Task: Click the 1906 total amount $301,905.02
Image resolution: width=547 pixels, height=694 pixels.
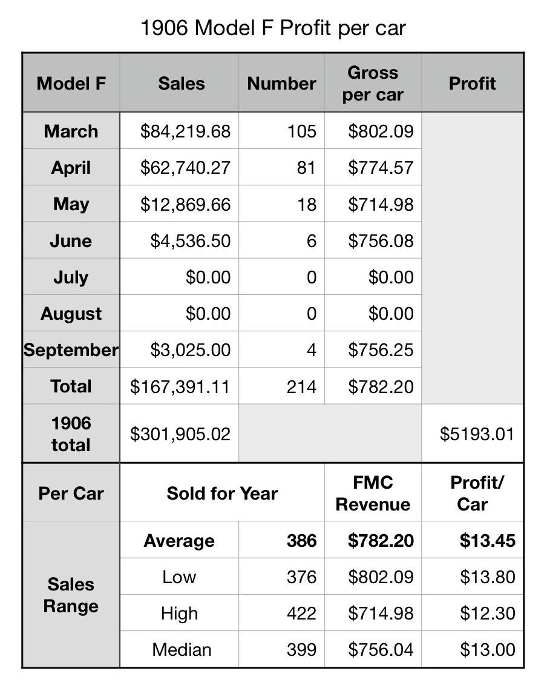Action: (x=180, y=434)
